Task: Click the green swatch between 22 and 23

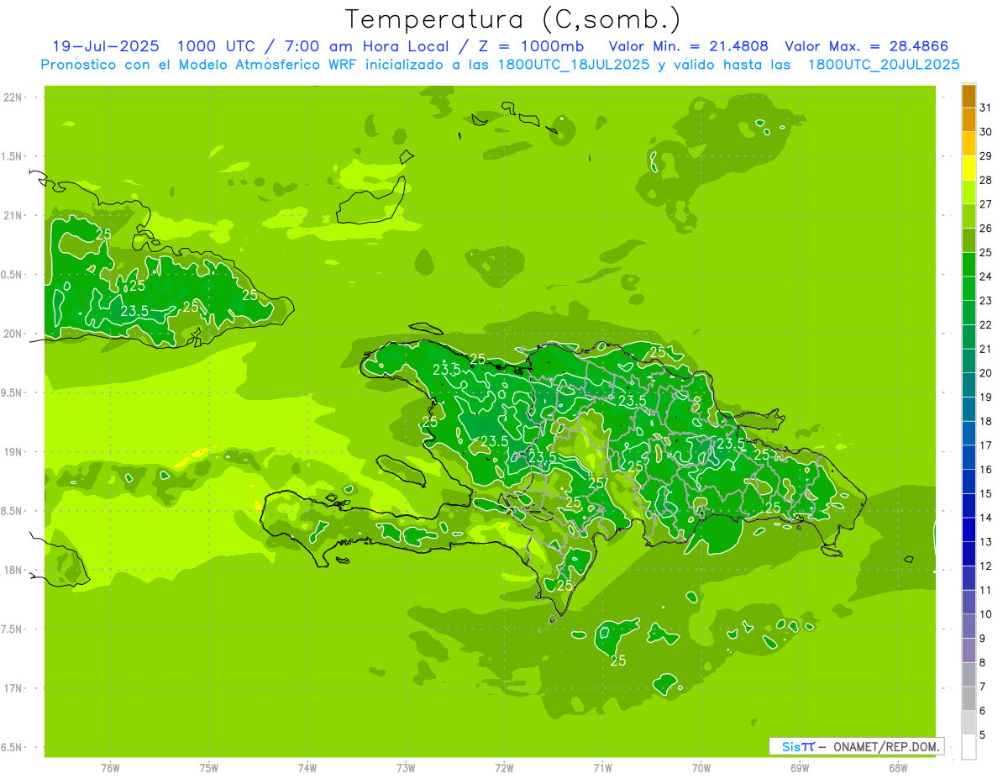Action: [969, 313]
